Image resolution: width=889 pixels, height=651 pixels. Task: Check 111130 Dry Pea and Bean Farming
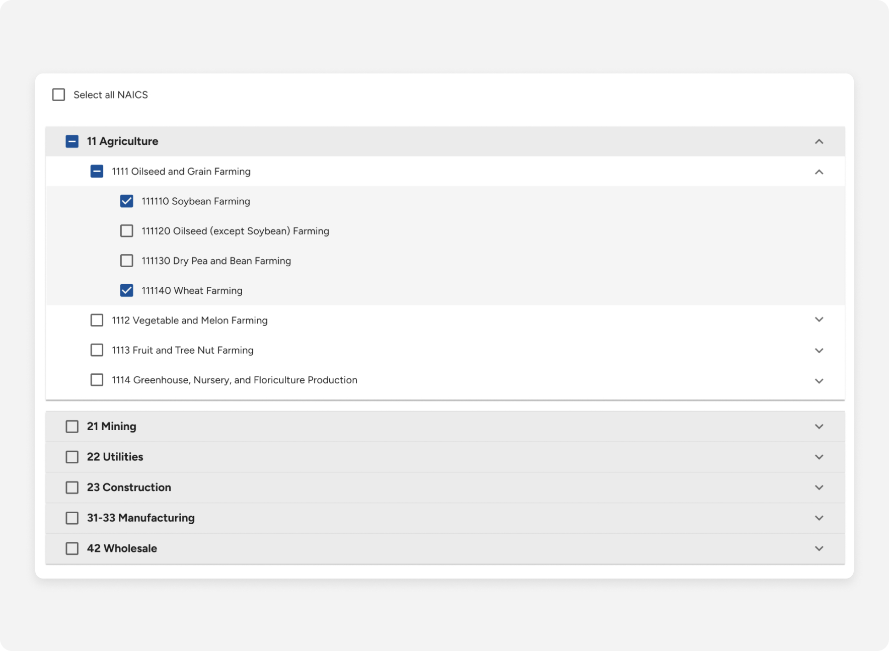pyautogui.click(x=127, y=261)
